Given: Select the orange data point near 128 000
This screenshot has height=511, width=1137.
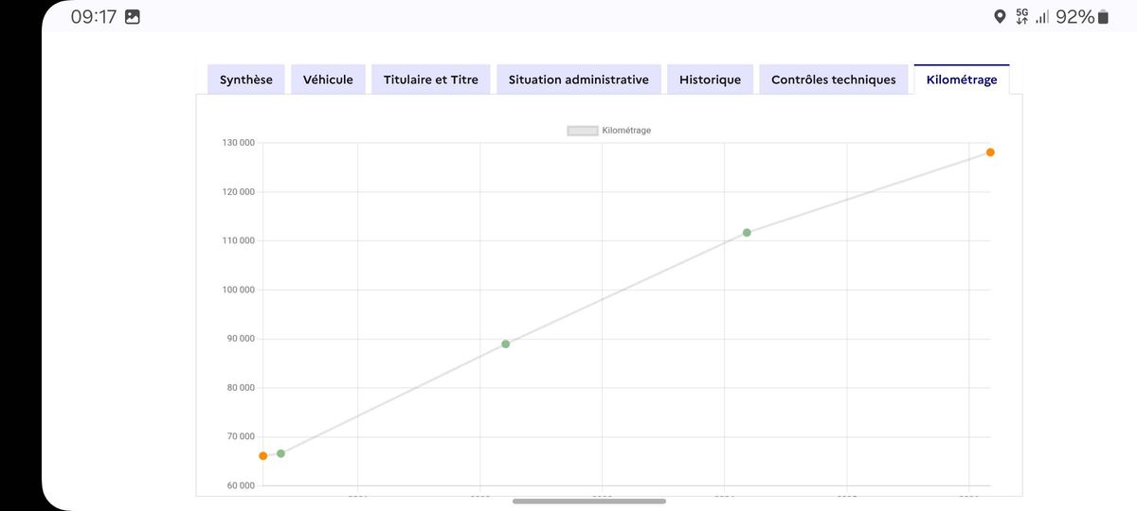Looking at the screenshot, I should [990, 152].
